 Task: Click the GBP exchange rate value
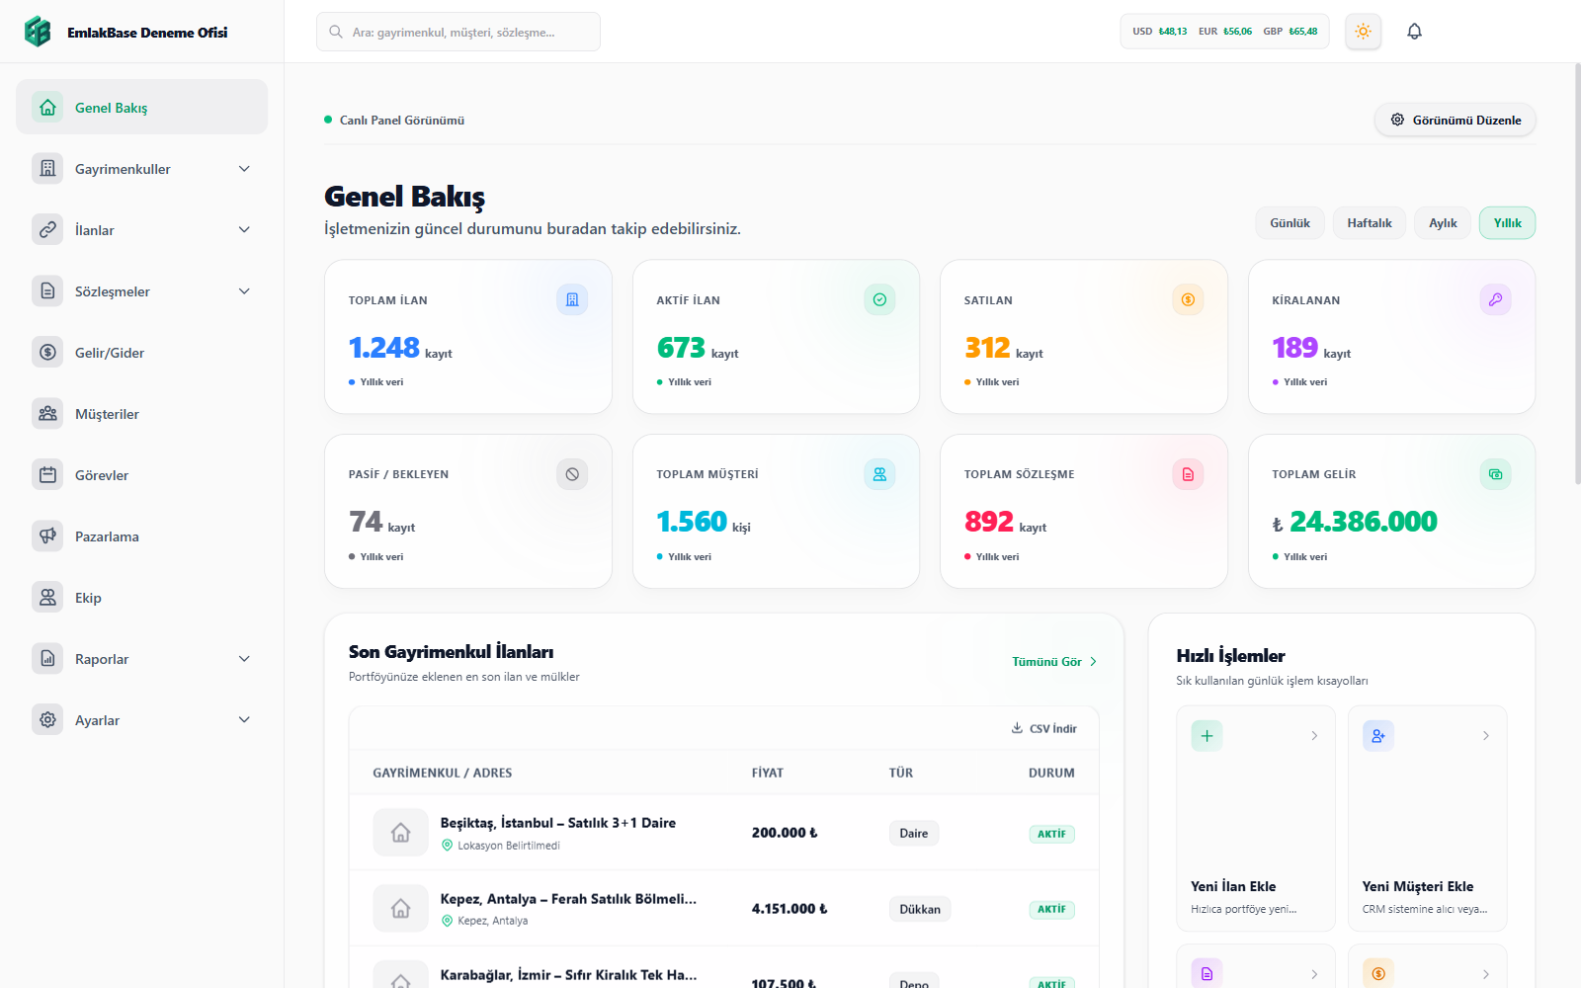[1303, 32]
